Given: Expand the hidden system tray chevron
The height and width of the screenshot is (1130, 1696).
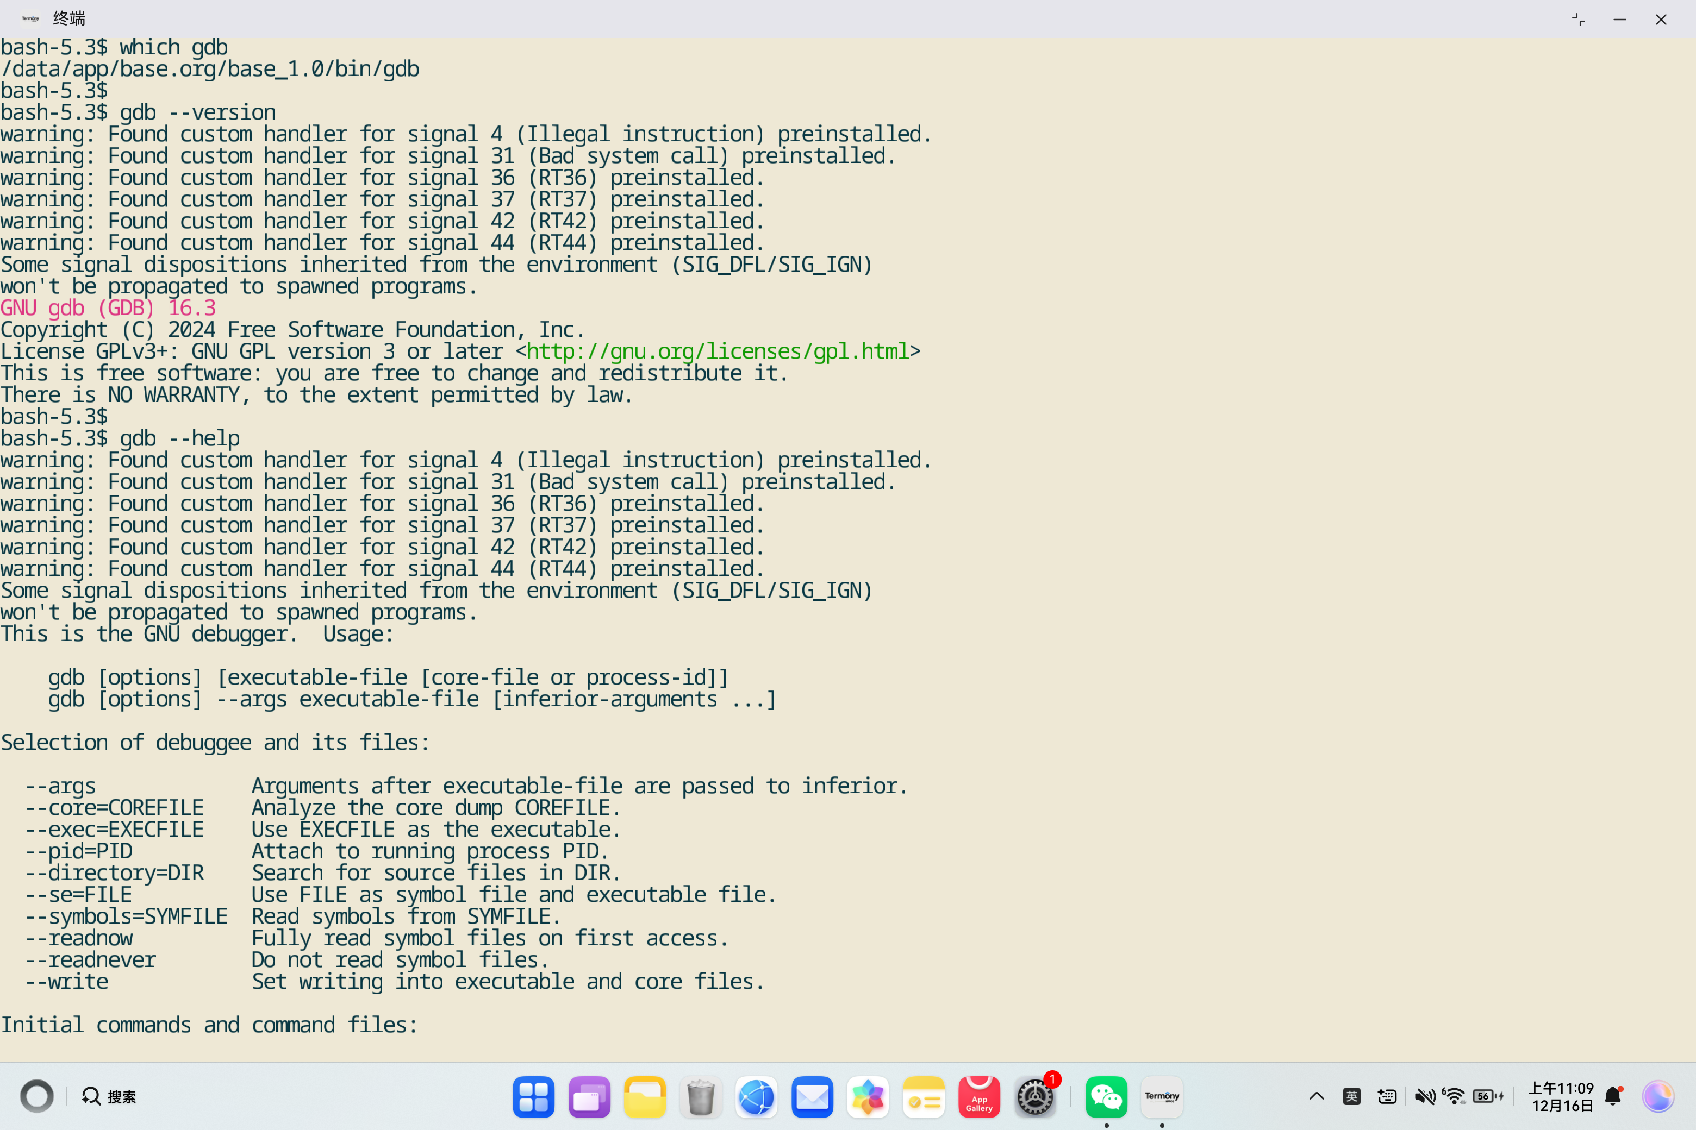Looking at the screenshot, I should point(1316,1096).
